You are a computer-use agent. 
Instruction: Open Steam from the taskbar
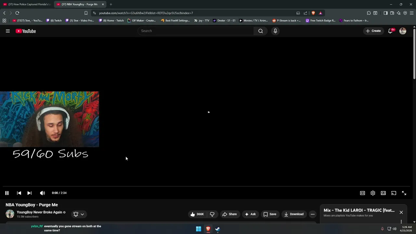(217, 229)
